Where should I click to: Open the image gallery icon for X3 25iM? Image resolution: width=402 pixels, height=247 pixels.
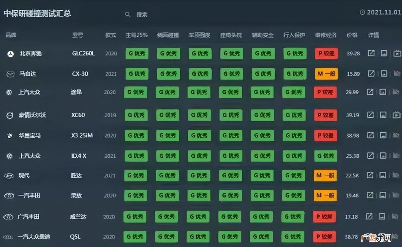(383, 135)
